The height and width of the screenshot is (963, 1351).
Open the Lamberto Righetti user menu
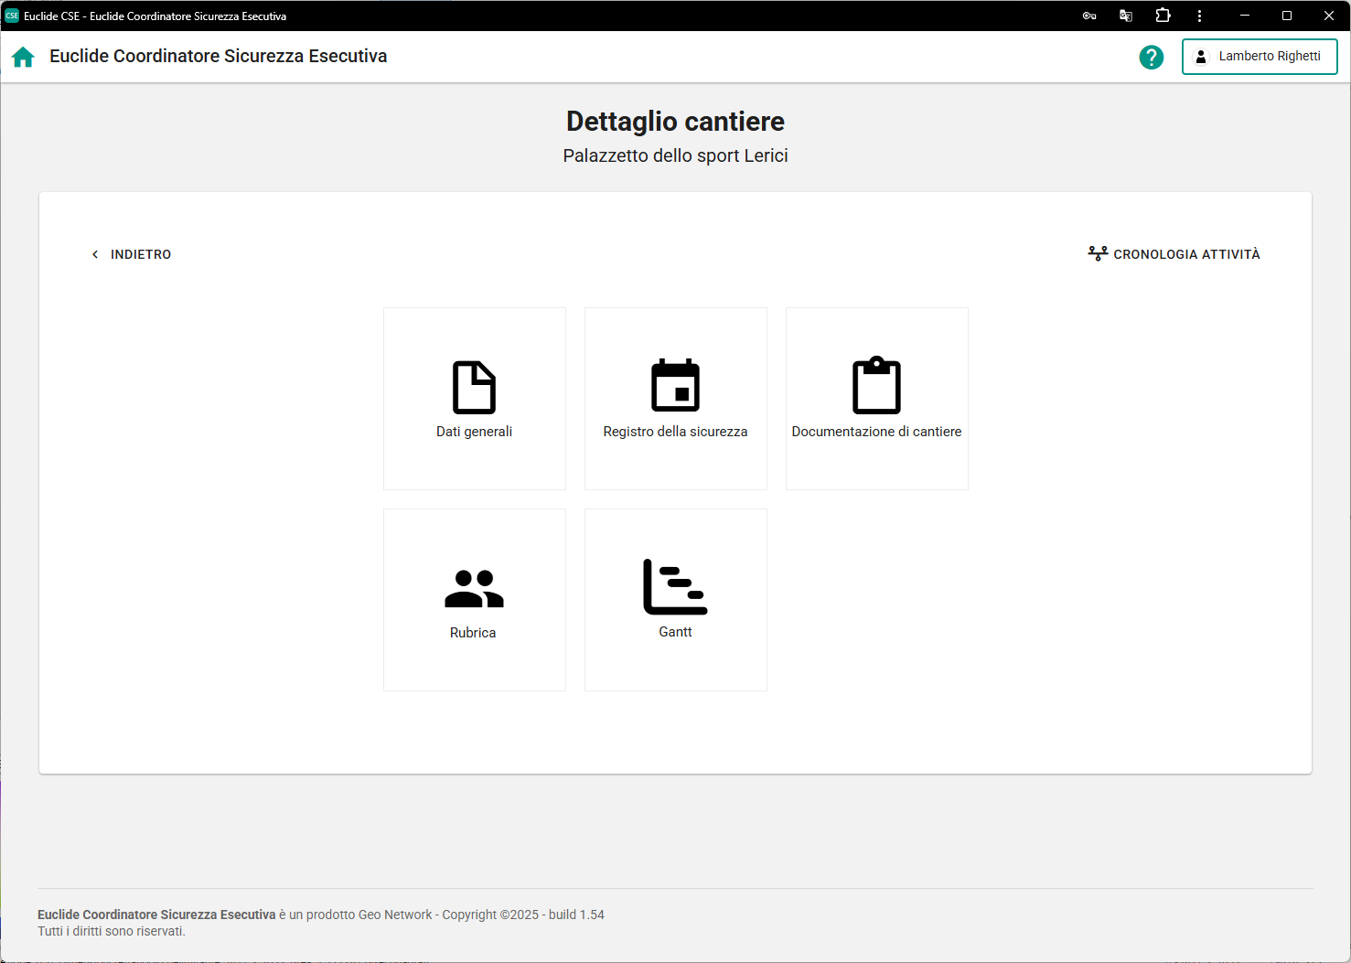1260,57
